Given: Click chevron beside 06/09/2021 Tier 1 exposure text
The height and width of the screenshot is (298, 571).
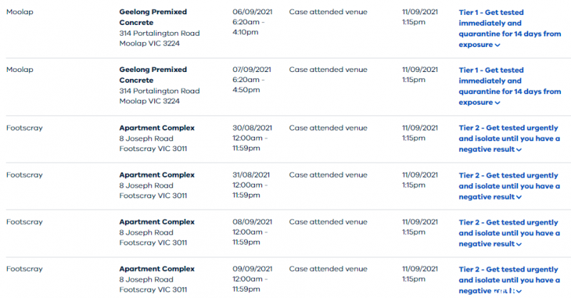Looking at the screenshot, I should pos(497,45).
